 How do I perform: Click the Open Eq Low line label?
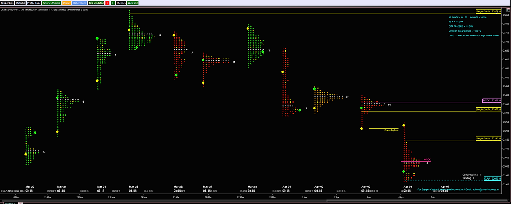392,130
